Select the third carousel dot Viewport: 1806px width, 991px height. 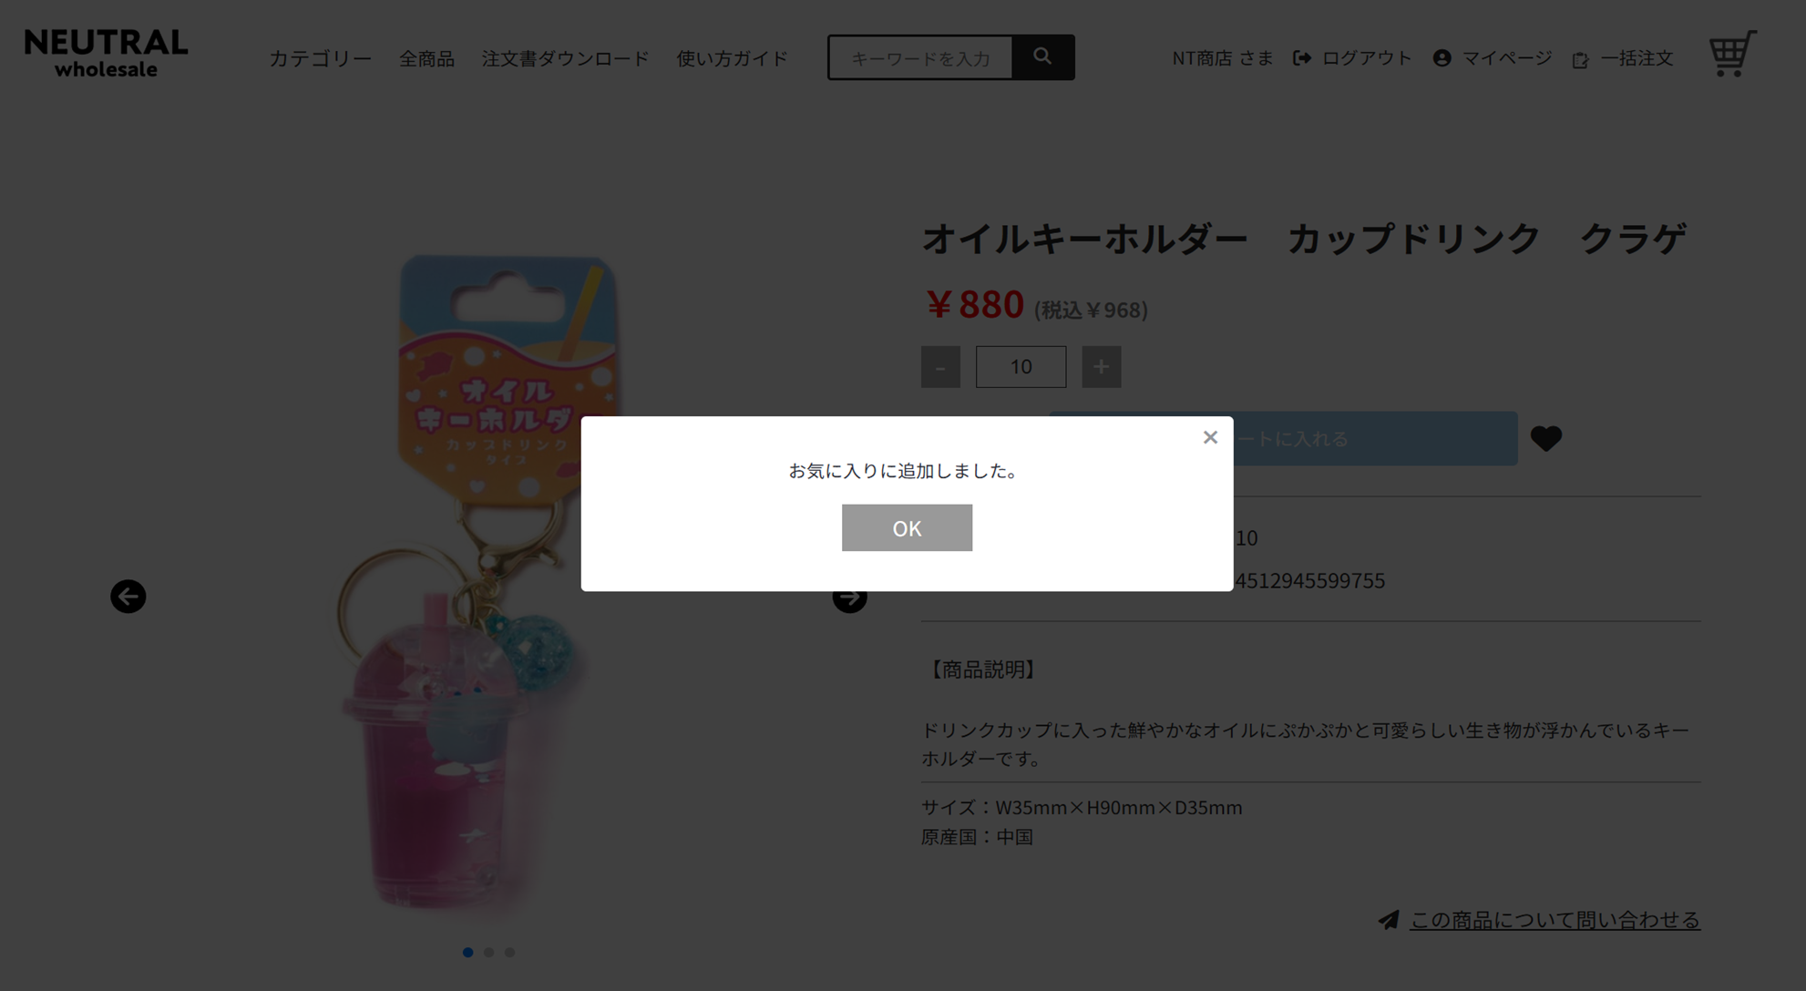(x=509, y=952)
